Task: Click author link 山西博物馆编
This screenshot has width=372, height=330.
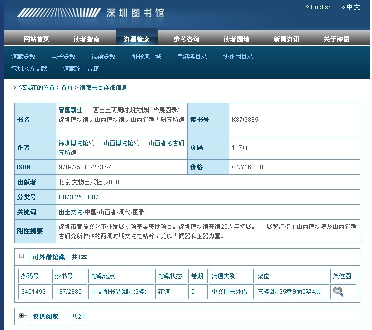Action: [121, 143]
